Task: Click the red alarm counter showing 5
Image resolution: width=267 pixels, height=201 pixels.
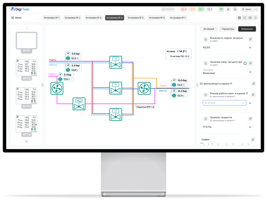Action: point(184,9)
